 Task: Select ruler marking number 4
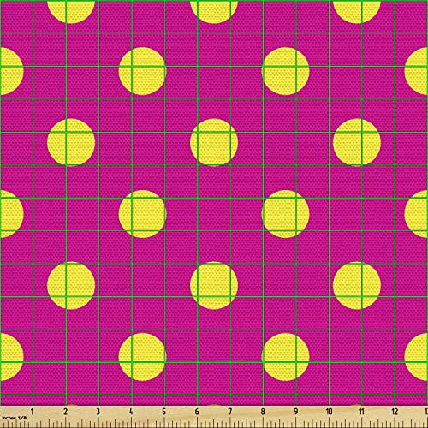click(131, 412)
